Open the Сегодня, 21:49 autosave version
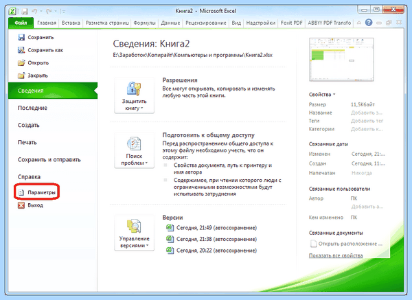The height and width of the screenshot is (300, 412). (216, 228)
